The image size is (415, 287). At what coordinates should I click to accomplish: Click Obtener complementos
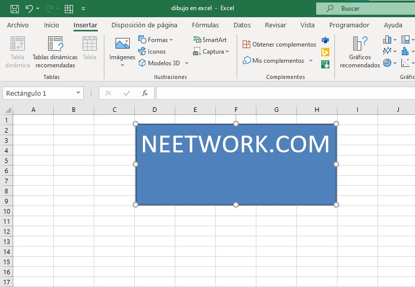coord(279,45)
